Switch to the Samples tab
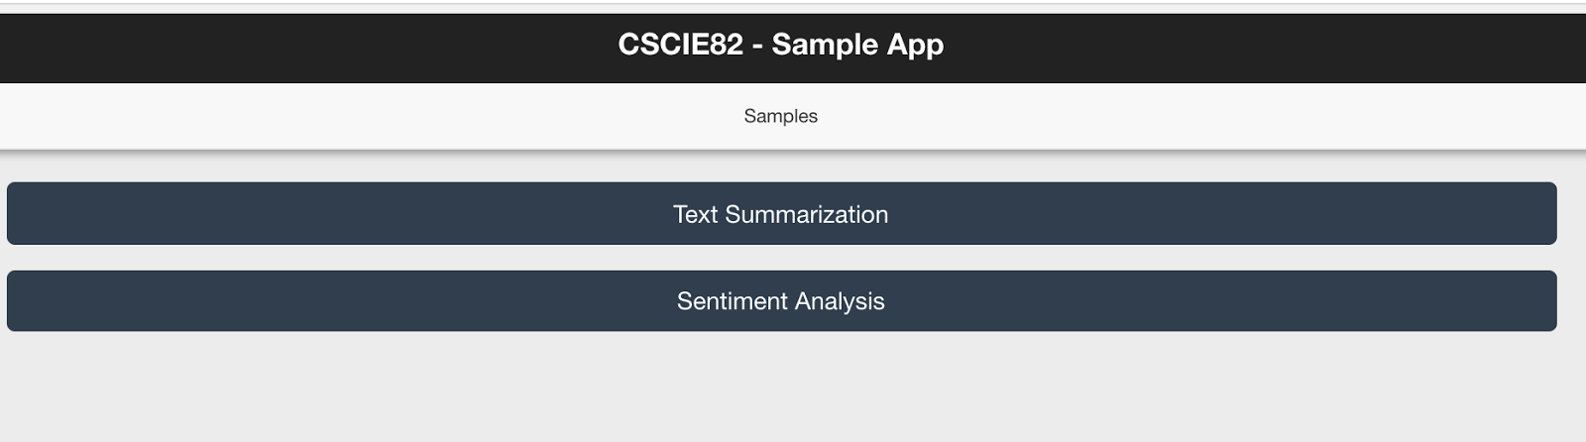1586x442 pixels. coord(781,116)
